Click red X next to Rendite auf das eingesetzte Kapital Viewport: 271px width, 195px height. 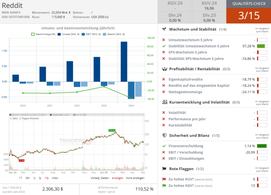tap(164, 86)
